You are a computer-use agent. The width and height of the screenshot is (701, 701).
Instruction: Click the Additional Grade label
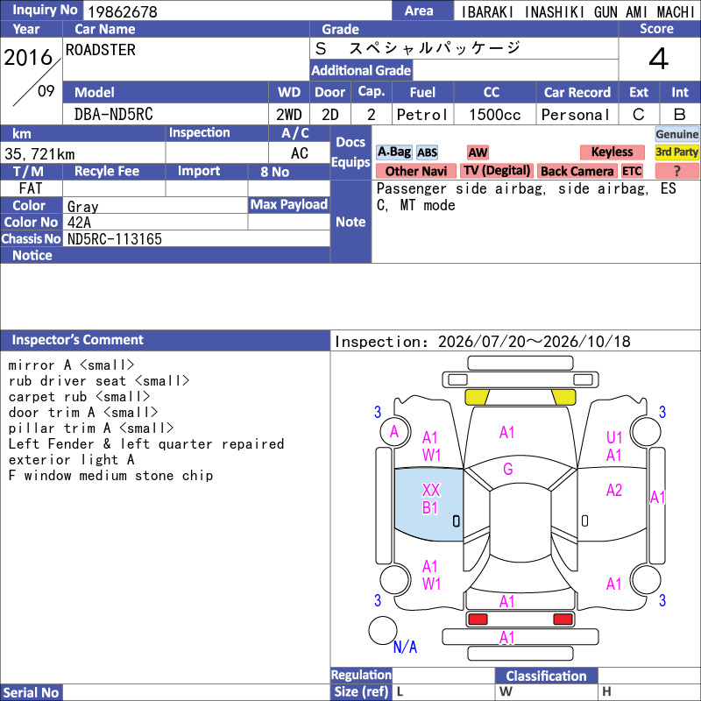point(361,70)
